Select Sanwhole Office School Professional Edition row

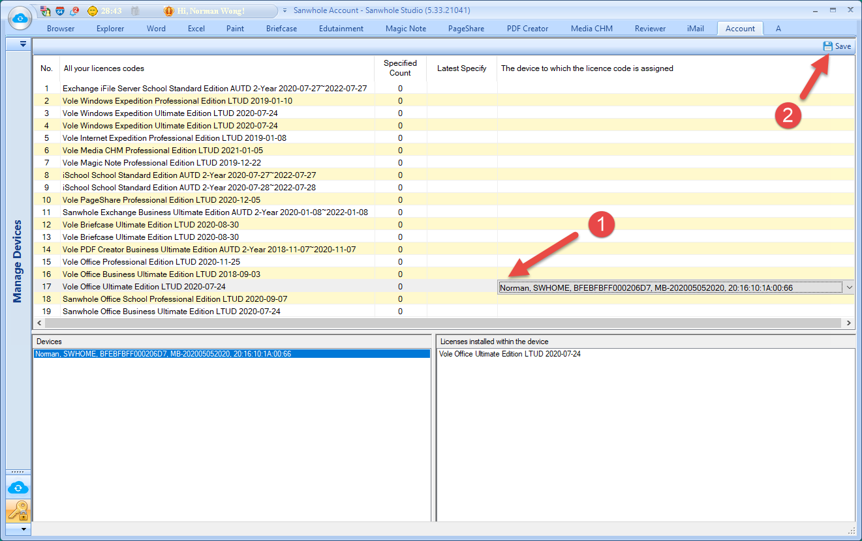coord(444,299)
